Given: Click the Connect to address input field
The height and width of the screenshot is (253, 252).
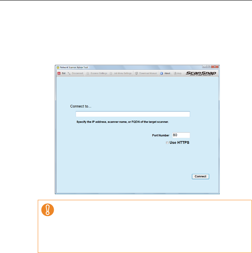Looking at the screenshot, I should 133,114.
